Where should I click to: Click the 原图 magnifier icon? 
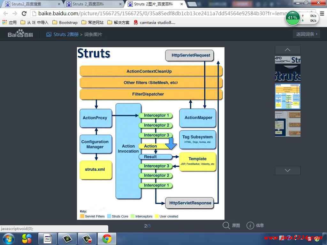click(x=226, y=225)
